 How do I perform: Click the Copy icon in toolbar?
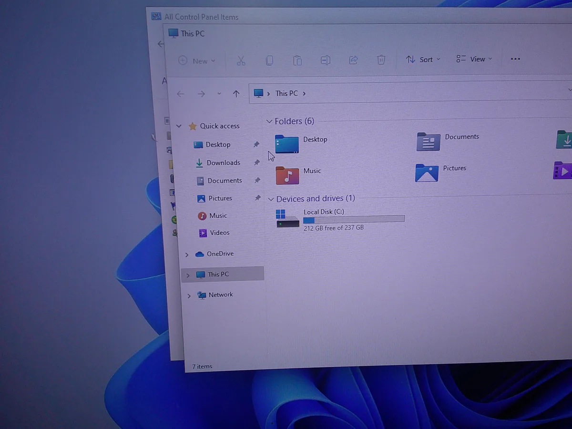click(x=269, y=61)
